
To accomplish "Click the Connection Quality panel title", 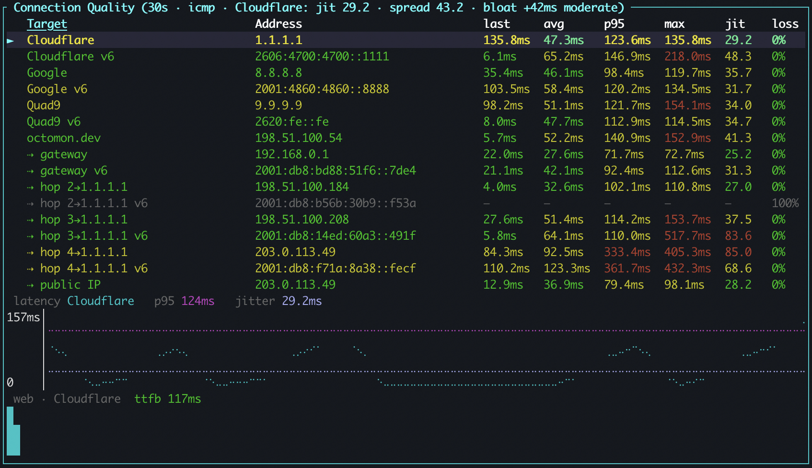I will pos(319,8).
